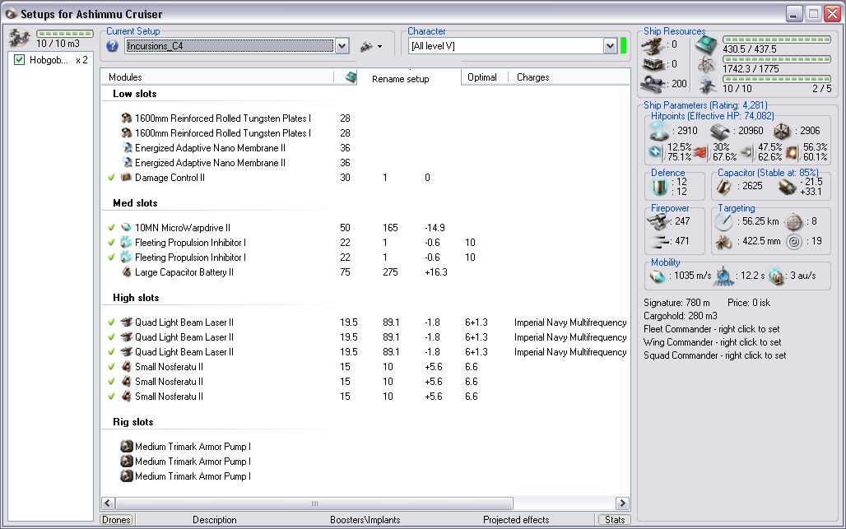Image resolution: width=846 pixels, height=529 pixels.
Task: Click Fleet Commander - right click to set
Action: tap(711, 329)
